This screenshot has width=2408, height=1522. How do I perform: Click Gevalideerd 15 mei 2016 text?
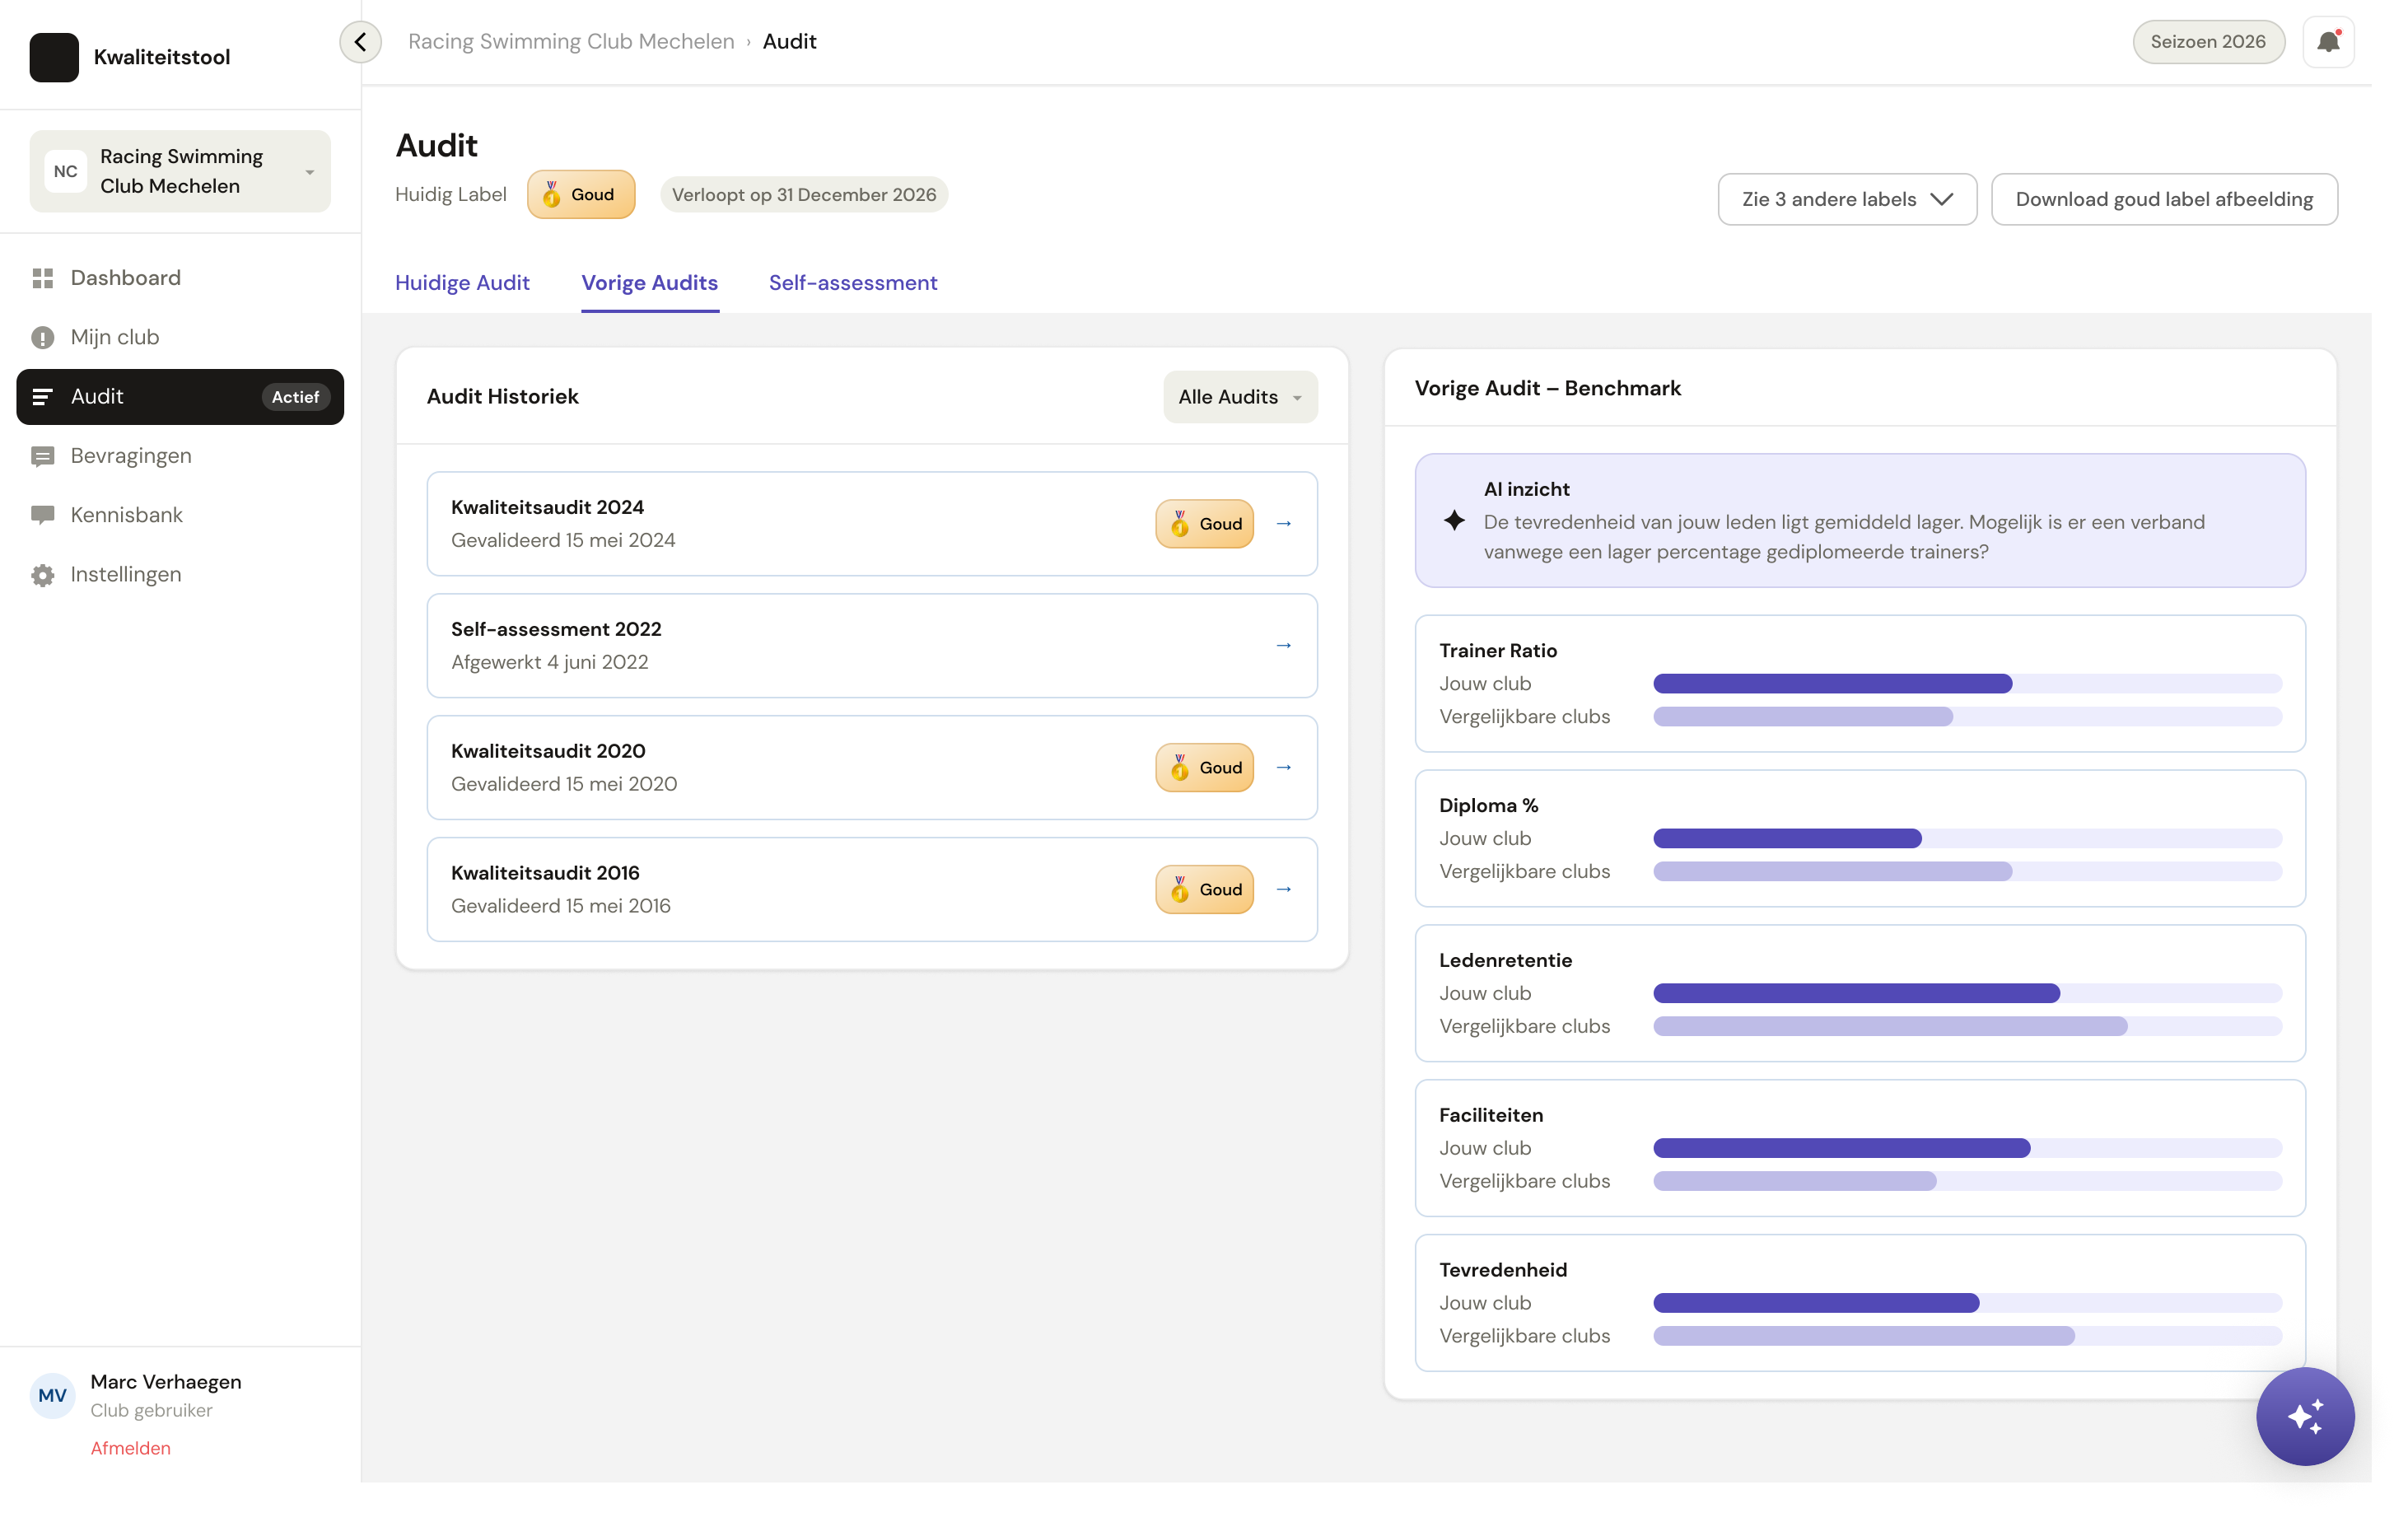[561, 906]
